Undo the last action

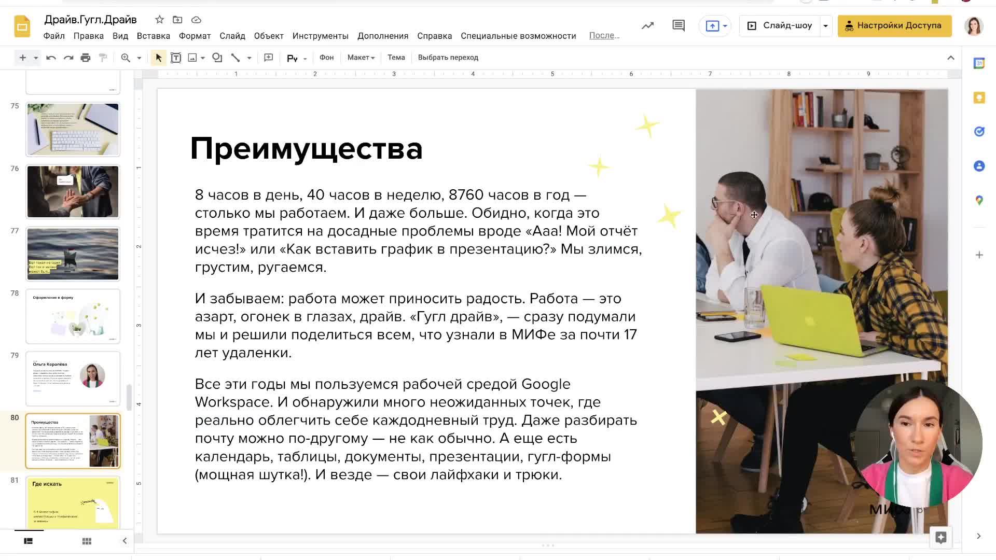point(51,58)
